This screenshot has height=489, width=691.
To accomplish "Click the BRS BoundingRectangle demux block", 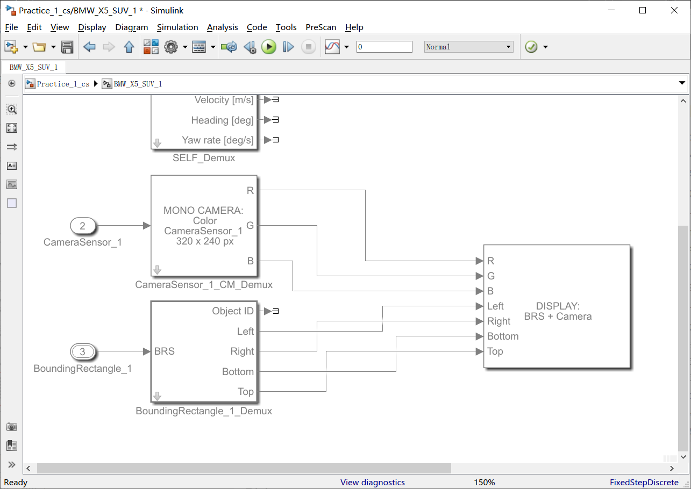I will pyautogui.click(x=204, y=351).
